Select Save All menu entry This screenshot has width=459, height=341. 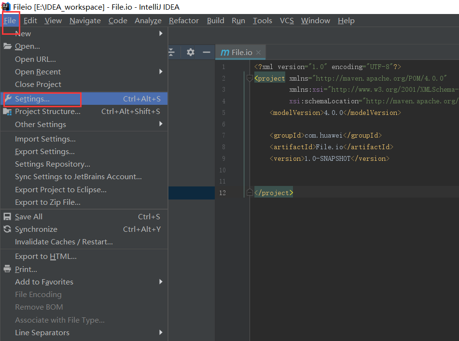click(84, 216)
